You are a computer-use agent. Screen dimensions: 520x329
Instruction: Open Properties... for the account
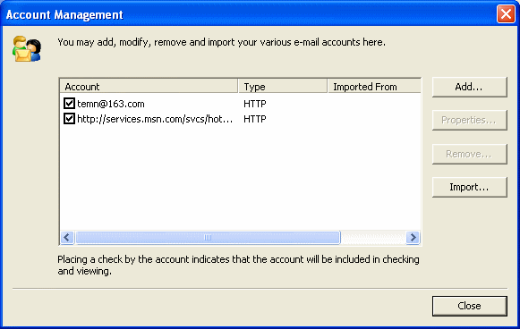(469, 120)
